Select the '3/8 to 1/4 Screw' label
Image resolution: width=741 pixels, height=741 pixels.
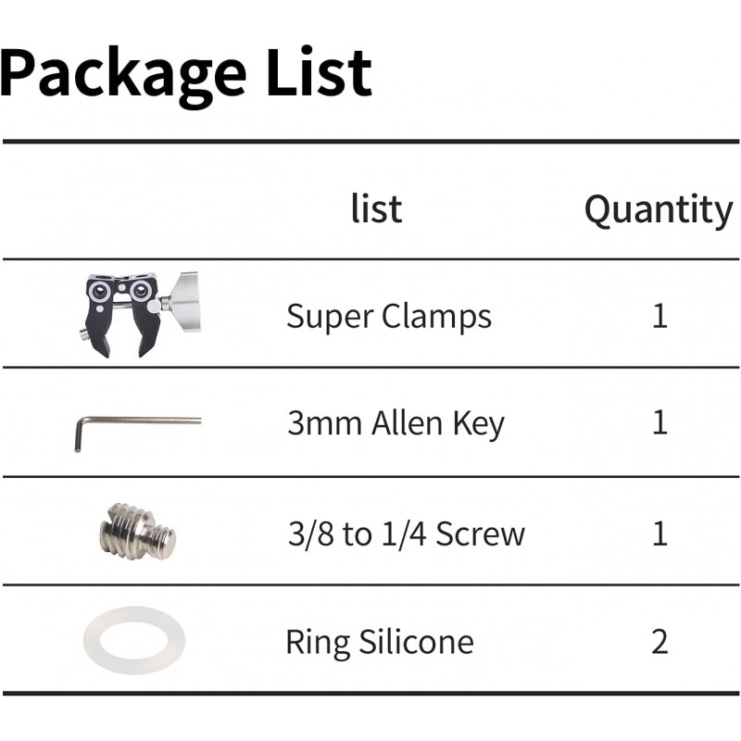point(407,534)
